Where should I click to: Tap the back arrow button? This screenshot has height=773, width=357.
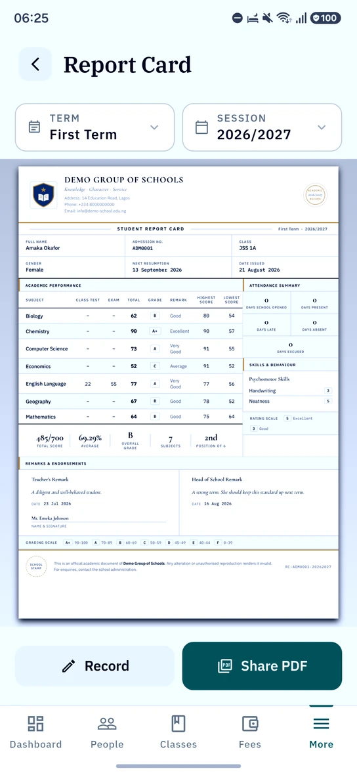pos(35,64)
